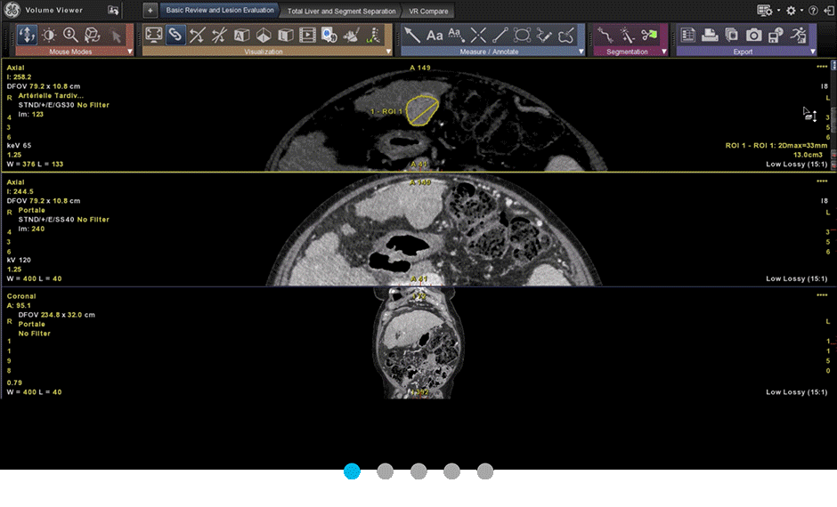
Task: Click the print icon in Export
Action: click(710, 36)
